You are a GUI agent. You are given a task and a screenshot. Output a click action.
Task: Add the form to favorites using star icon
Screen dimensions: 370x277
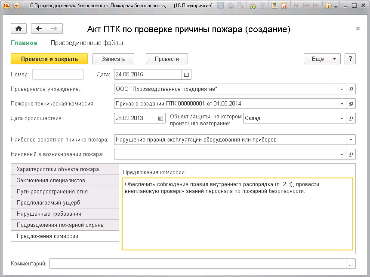click(252, 6)
